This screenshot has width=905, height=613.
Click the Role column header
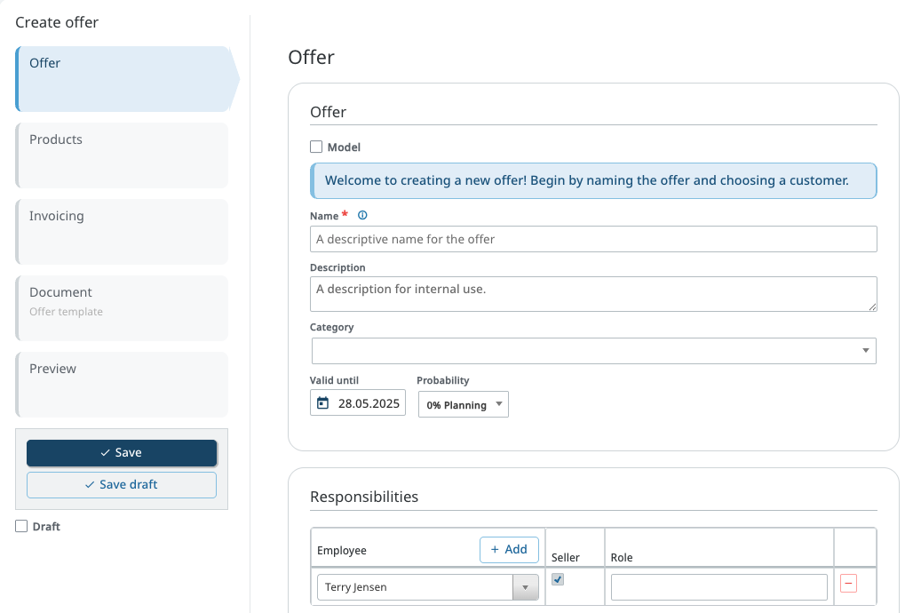point(622,558)
